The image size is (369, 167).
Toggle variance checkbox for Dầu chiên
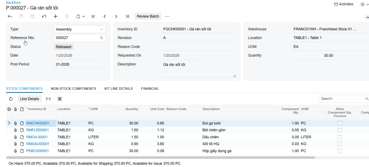coord(339,137)
